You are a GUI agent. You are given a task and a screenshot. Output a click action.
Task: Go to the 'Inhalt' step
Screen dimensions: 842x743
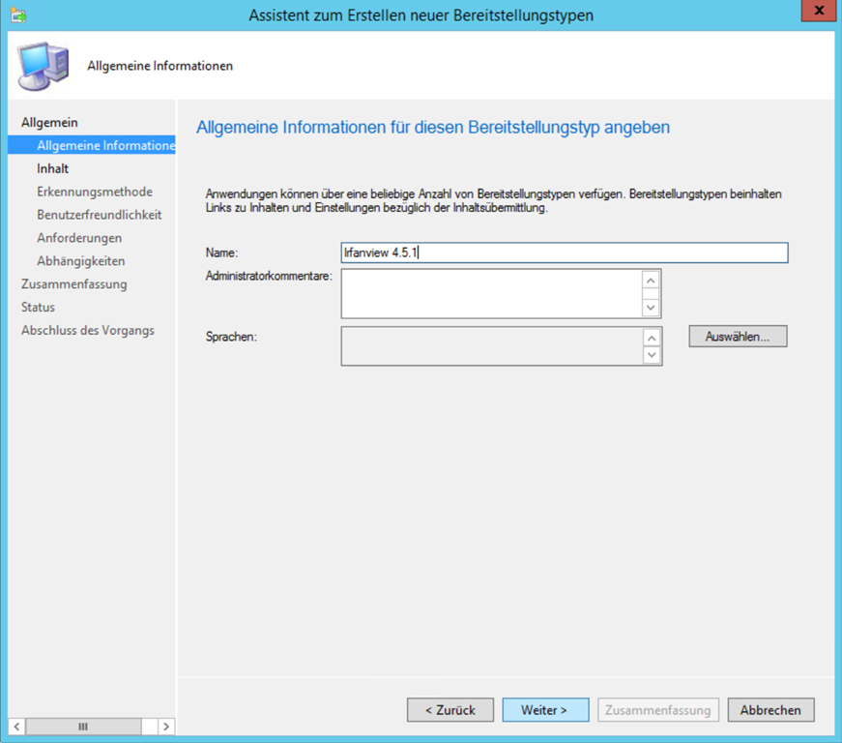coord(53,168)
